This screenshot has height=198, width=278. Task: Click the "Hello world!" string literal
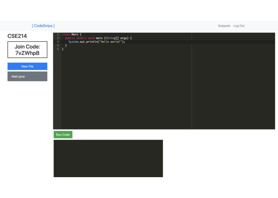(110, 42)
